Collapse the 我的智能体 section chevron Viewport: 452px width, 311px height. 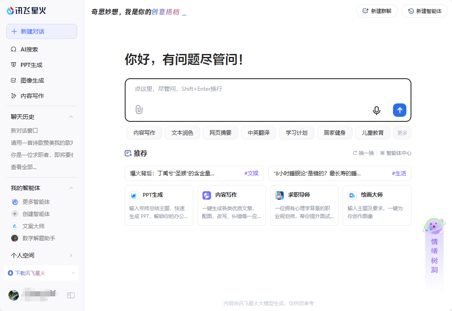point(71,188)
